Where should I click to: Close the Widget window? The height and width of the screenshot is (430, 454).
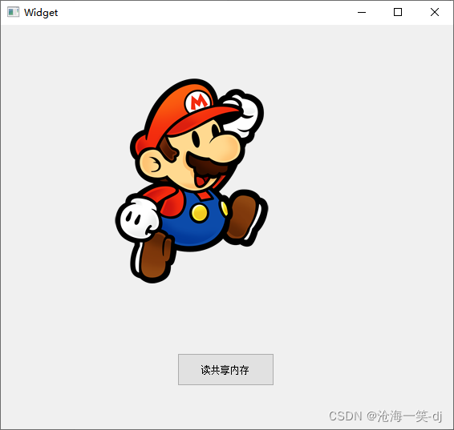pyautogui.click(x=435, y=13)
